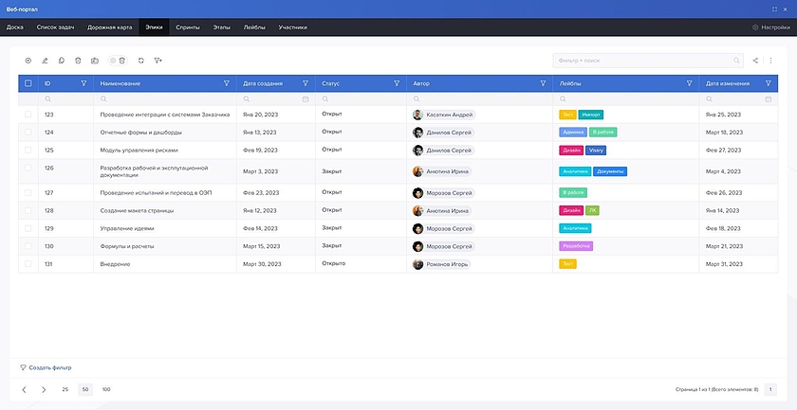
Task: Click the Фильтр + поиск input field
Action: point(642,61)
